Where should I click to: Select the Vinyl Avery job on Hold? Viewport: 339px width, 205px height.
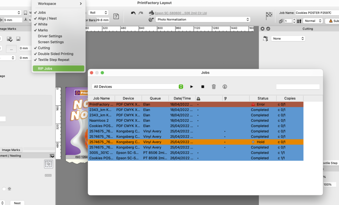pos(196,142)
